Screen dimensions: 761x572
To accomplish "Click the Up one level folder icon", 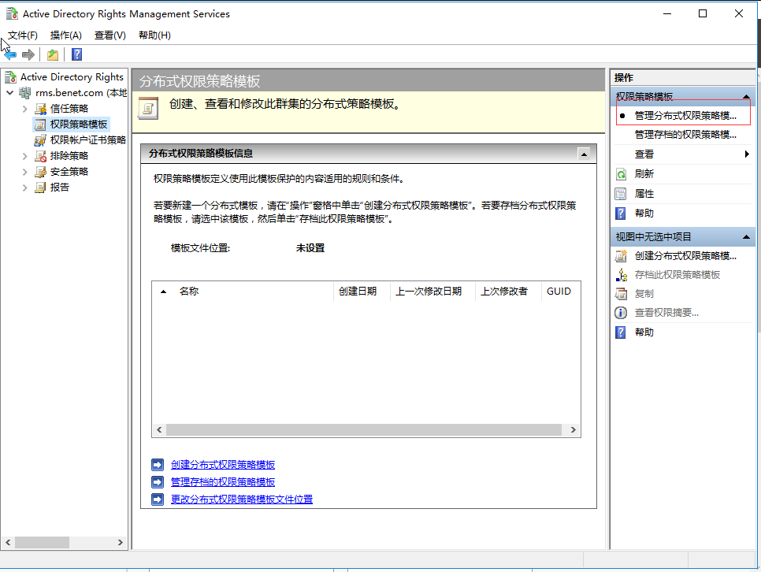I will click(53, 54).
